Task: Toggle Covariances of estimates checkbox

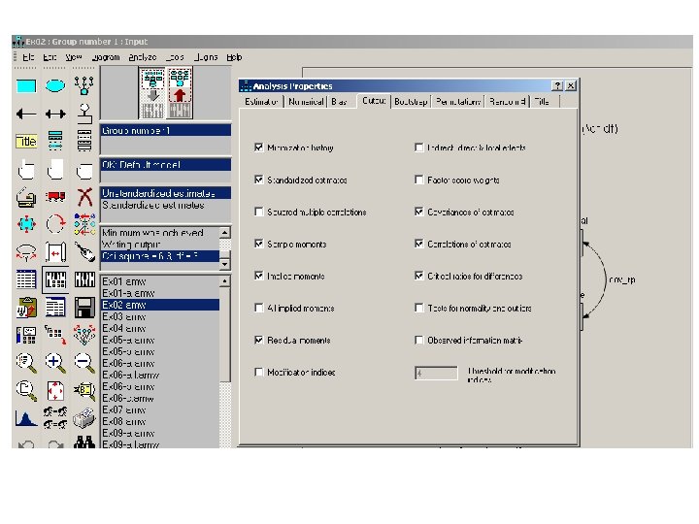Action: 418,212
